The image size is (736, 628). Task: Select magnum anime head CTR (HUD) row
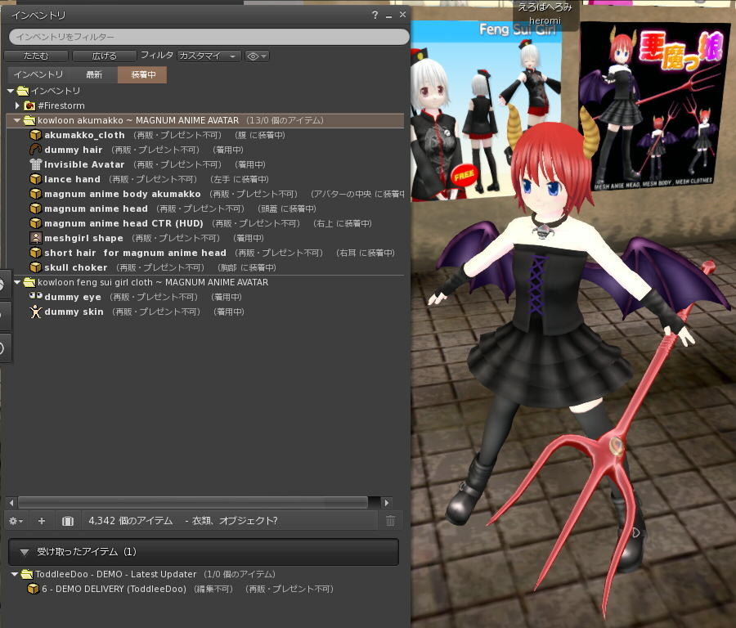coord(205,223)
